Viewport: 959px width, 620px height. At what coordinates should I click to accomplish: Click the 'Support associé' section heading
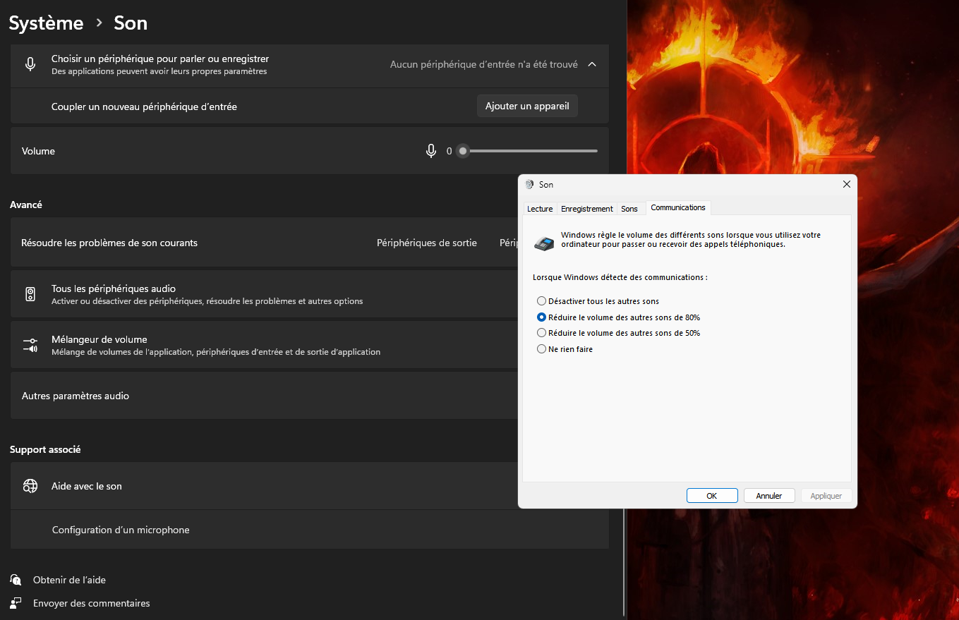point(45,449)
